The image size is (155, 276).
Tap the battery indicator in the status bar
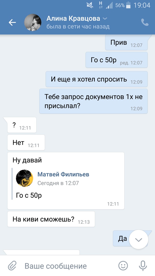click(128, 5)
